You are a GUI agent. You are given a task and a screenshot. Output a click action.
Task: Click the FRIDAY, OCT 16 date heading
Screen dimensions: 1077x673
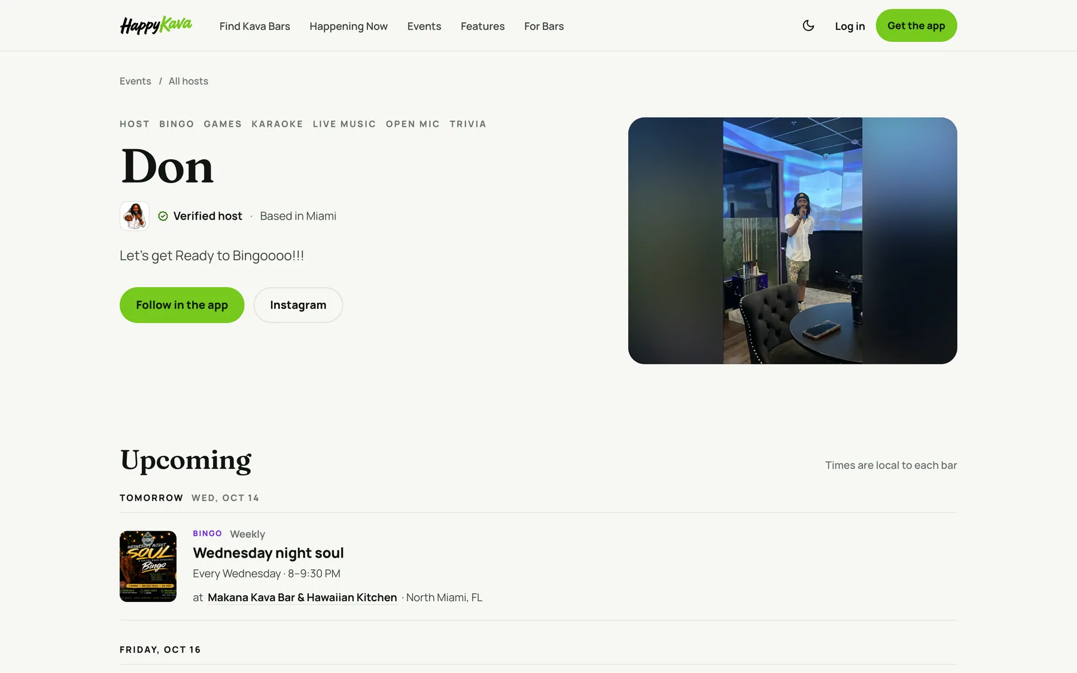(x=160, y=650)
